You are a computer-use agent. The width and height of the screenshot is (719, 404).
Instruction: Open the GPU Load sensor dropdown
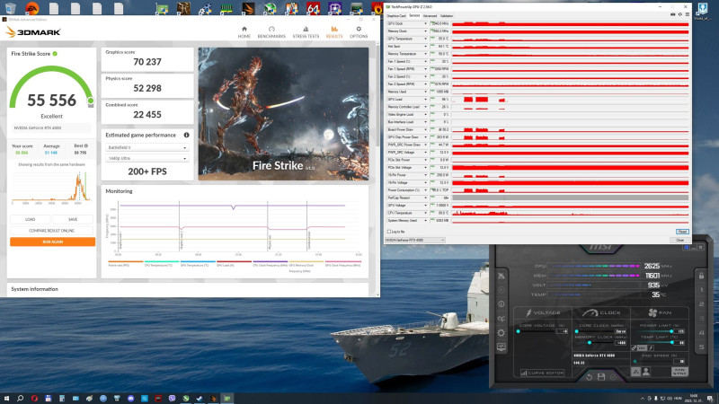tap(425, 100)
